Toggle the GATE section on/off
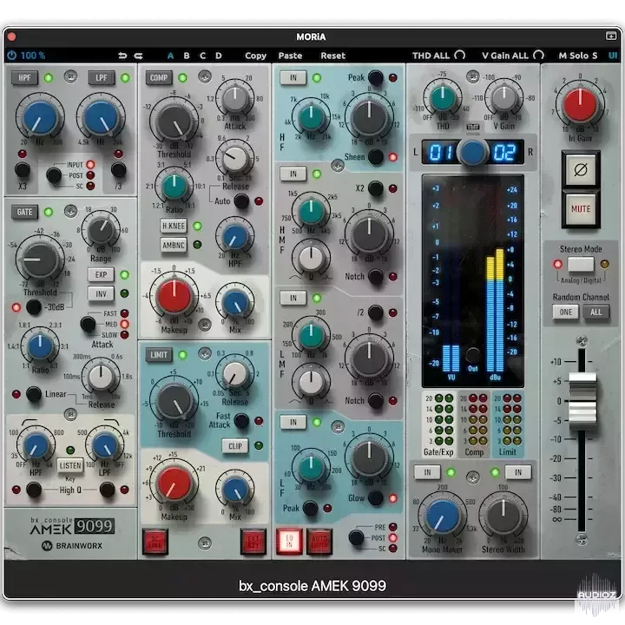Viewport: 625px width, 625px height. pyautogui.click(x=24, y=212)
